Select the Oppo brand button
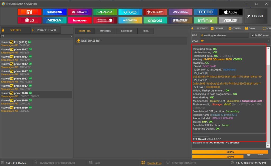 (x=105, y=12)
